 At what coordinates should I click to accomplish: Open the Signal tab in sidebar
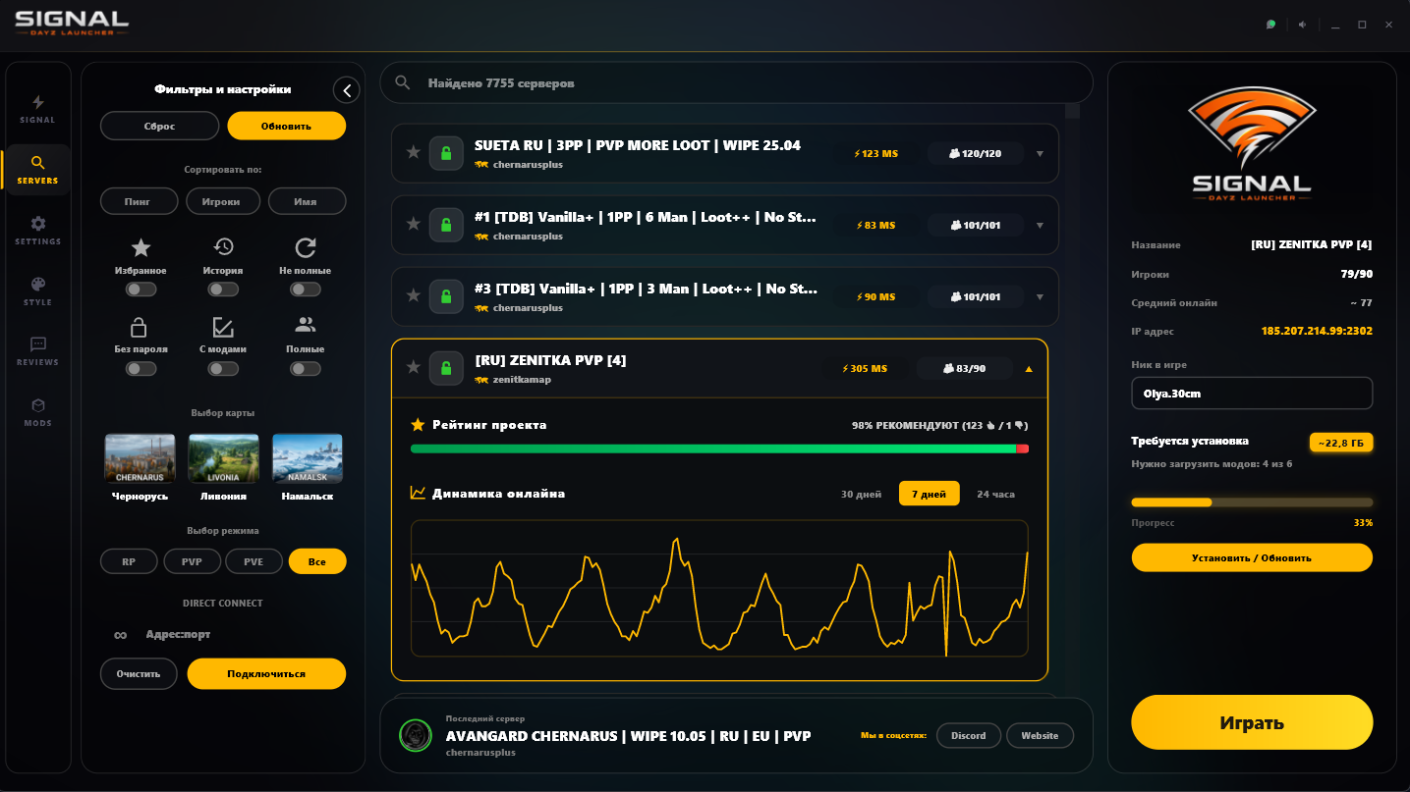click(37, 109)
